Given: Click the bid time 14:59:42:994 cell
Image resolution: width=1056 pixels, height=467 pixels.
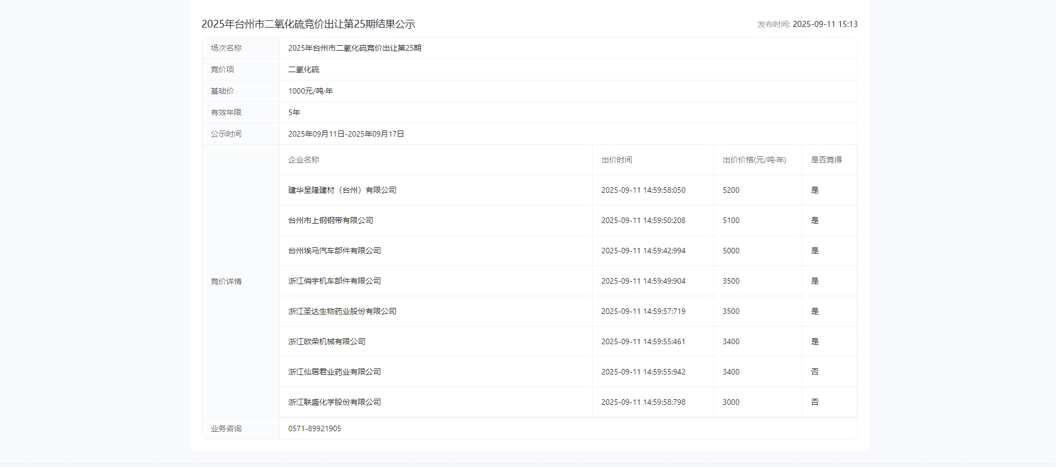Looking at the screenshot, I should point(643,251).
